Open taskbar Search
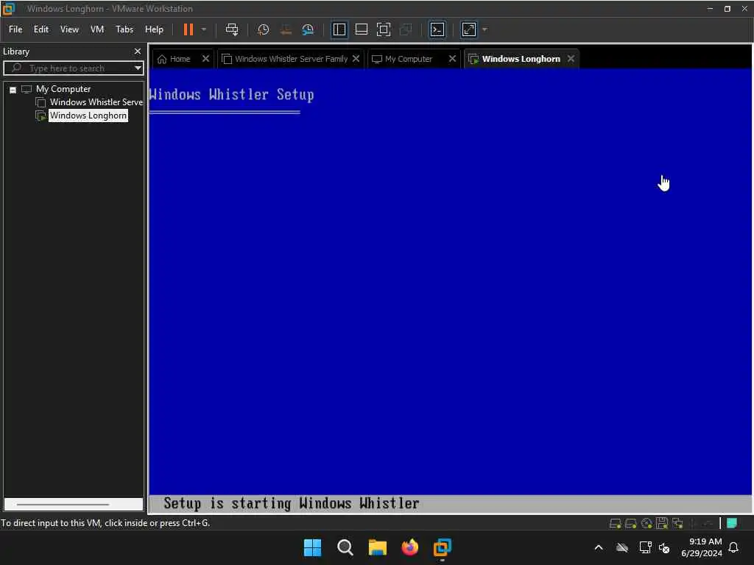The image size is (754, 565). pyautogui.click(x=345, y=547)
